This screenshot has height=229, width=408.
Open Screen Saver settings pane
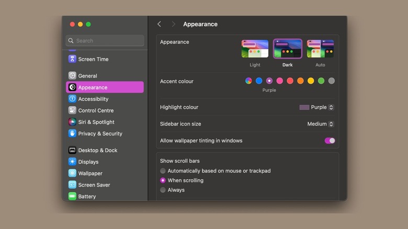(x=95, y=185)
